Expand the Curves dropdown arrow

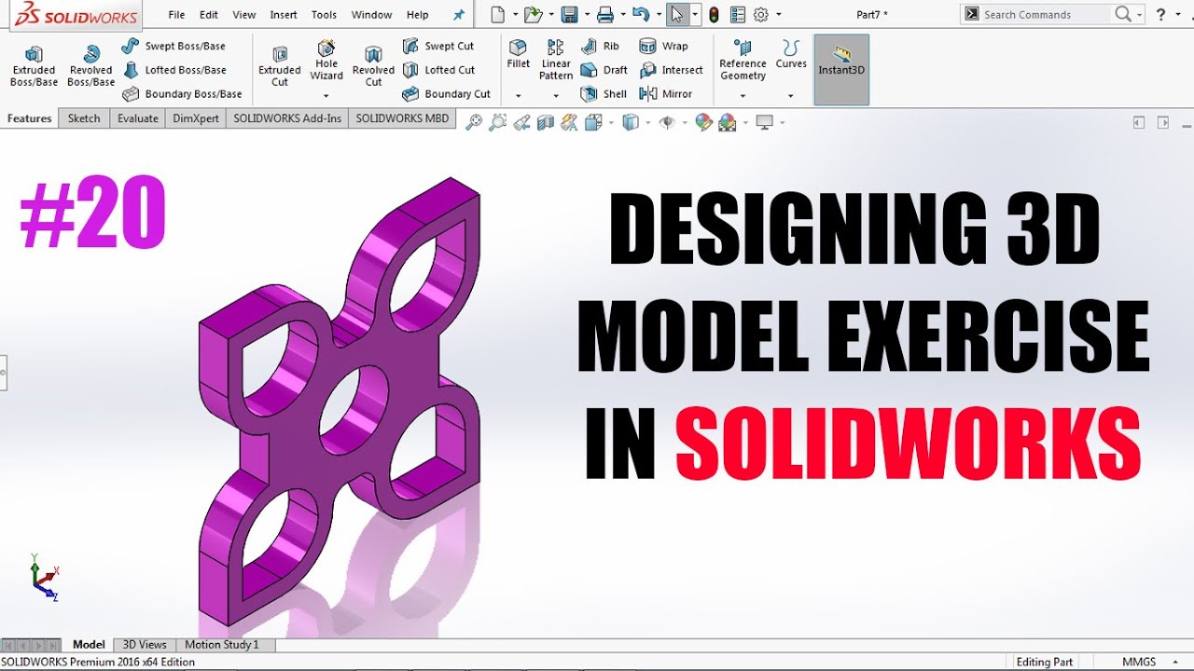click(791, 96)
